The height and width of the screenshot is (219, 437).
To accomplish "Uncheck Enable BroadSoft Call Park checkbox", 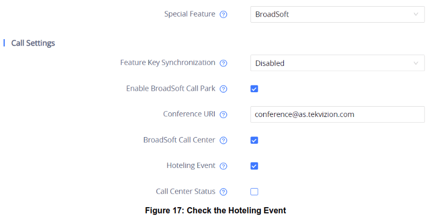I will coord(254,89).
